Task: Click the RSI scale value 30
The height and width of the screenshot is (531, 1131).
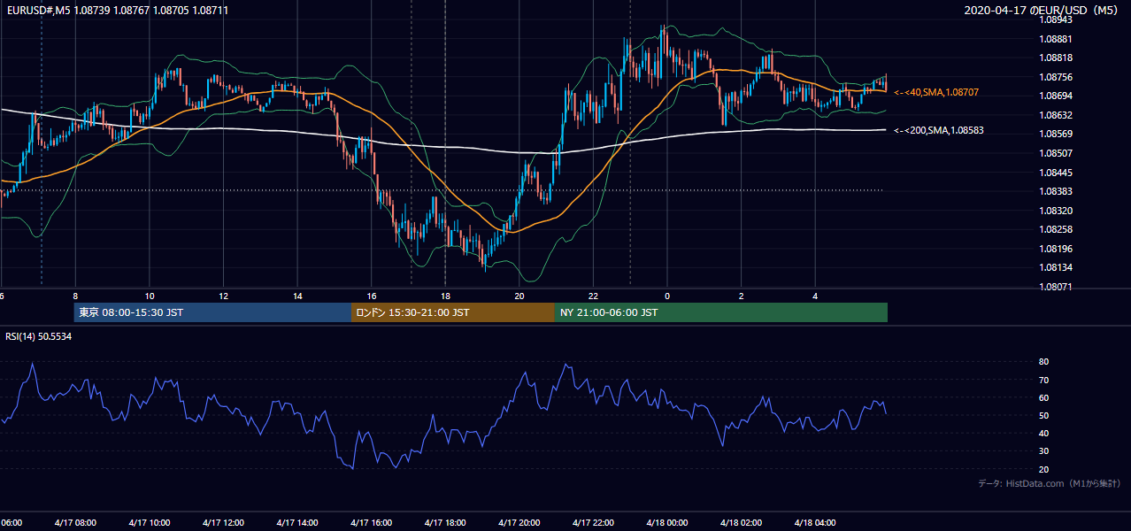Action: coord(1044,450)
